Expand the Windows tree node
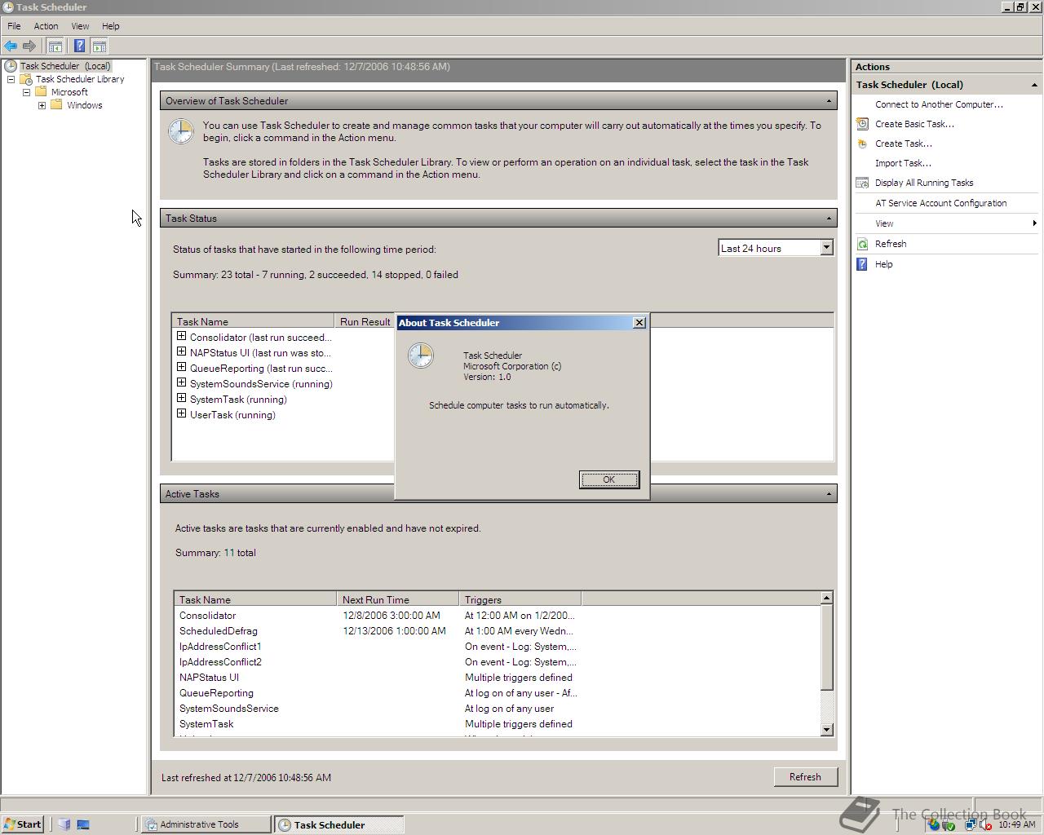This screenshot has height=835, width=1044. tap(42, 105)
